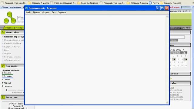Click the Найти search button

(x=174, y=40)
